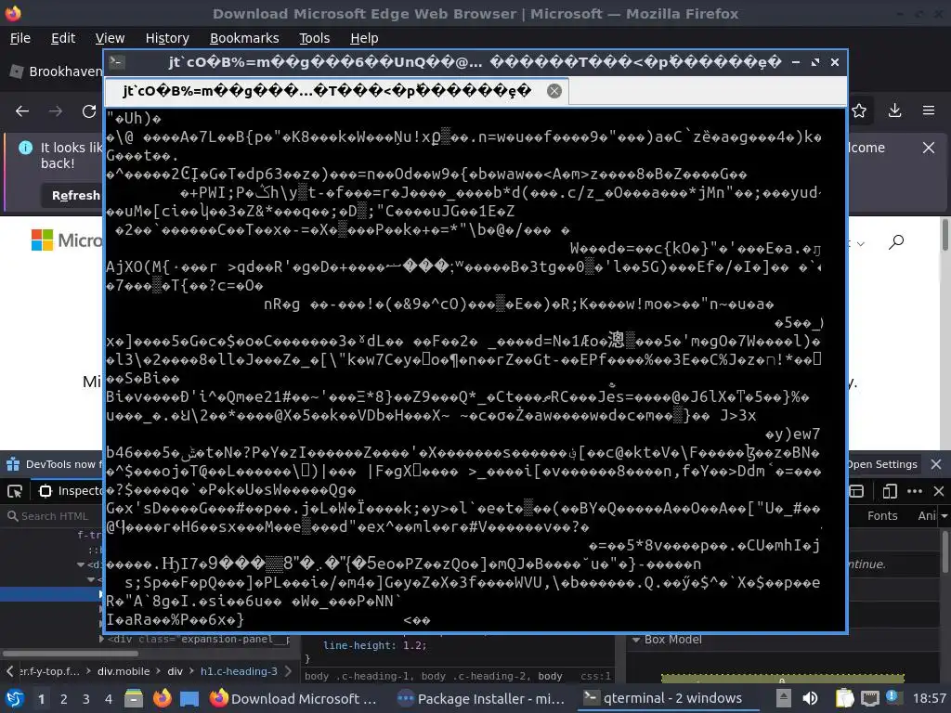The width and height of the screenshot is (951, 713).
Task: Open the Help menu
Action: tap(364, 38)
